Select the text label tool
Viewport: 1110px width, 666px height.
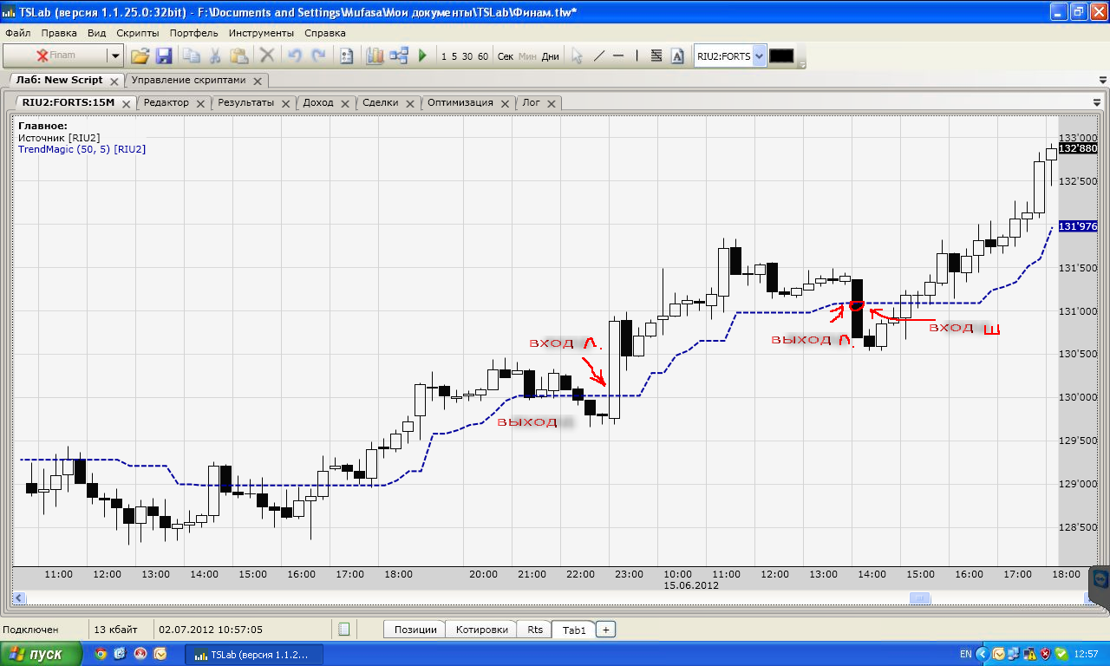click(x=678, y=56)
